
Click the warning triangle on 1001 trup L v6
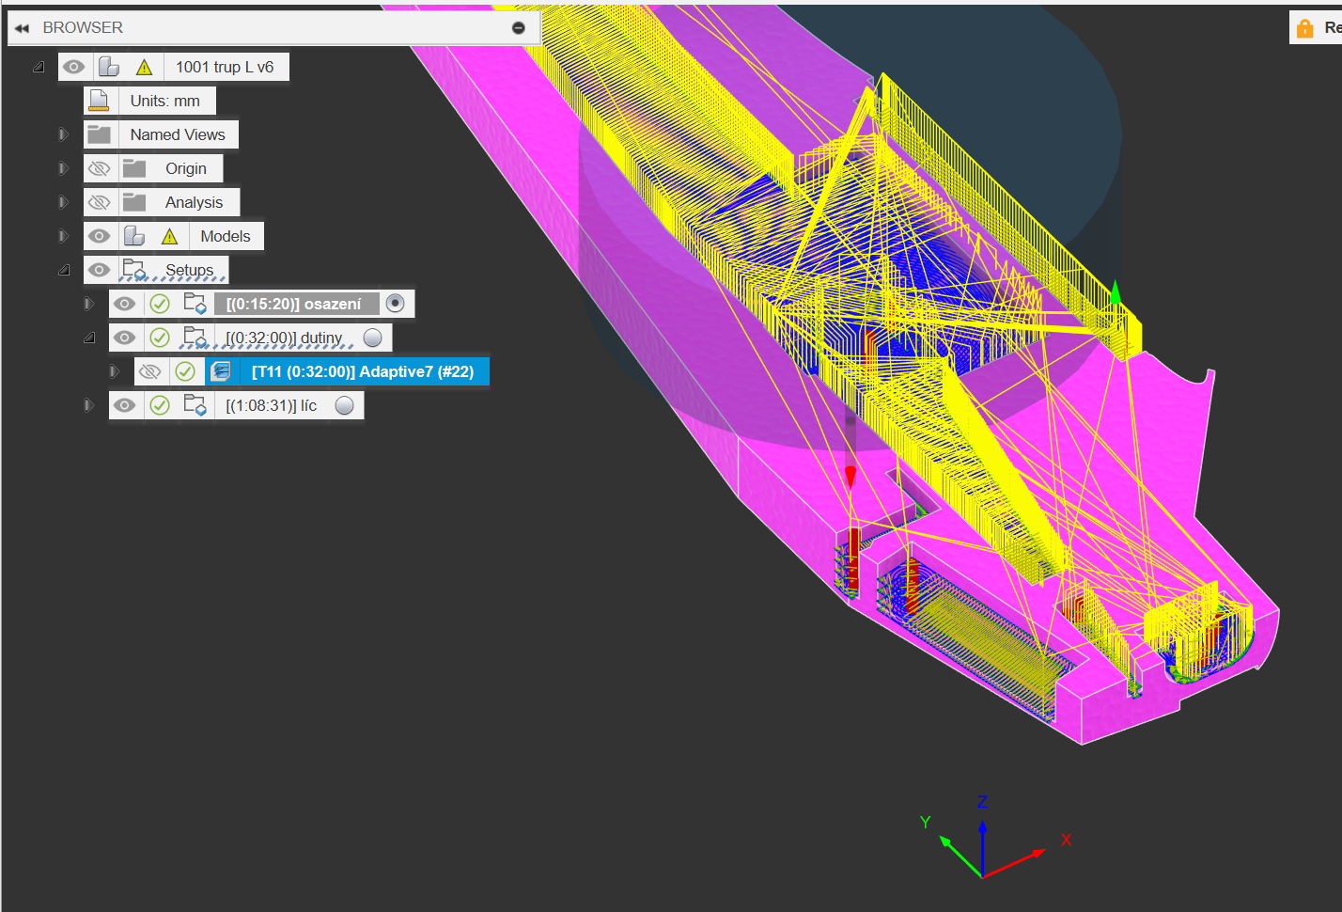click(x=144, y=68)
